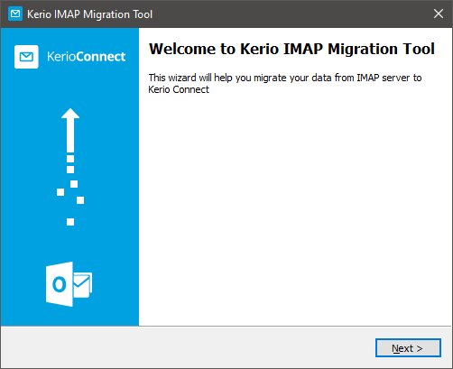The image size is (453, 369).
Task: Click the second square below the arrow
Action: 70,170
